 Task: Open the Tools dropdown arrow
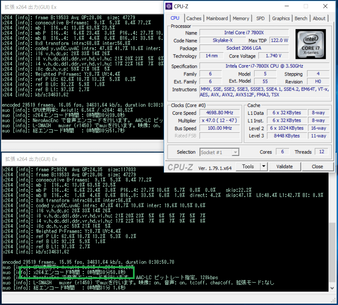(x=263, y=166)
